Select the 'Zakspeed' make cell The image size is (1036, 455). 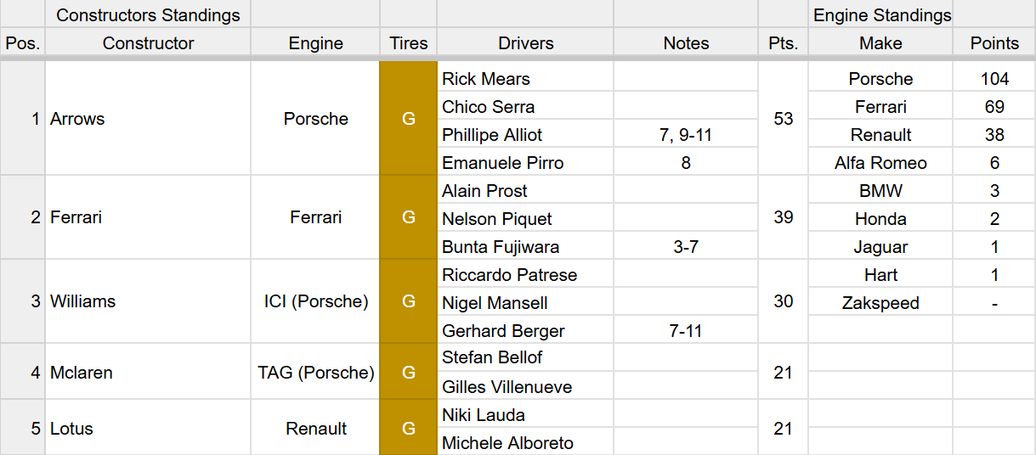[x=880, y=302]
